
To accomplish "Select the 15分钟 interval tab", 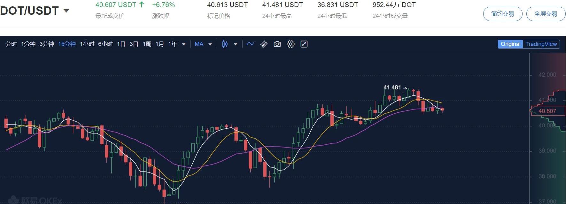I will coord(67,44).
